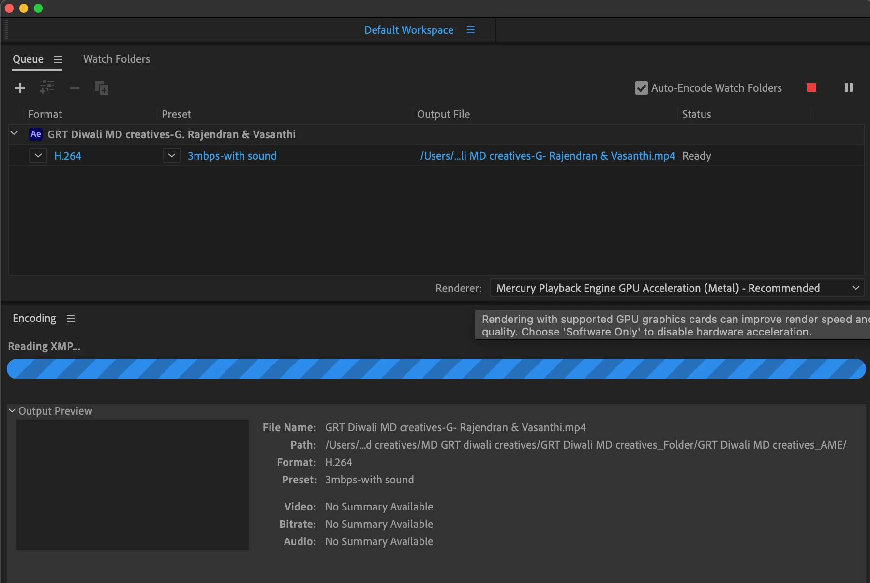Switch to the Watch Folders tab

tap(117, 59)
